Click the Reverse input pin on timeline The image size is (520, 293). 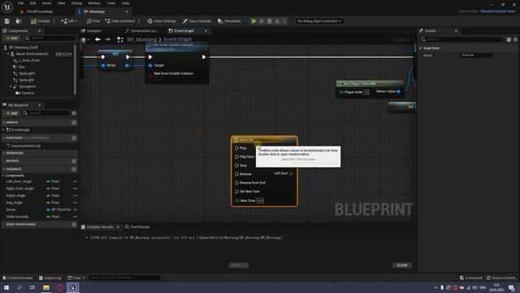click(236, 174)
